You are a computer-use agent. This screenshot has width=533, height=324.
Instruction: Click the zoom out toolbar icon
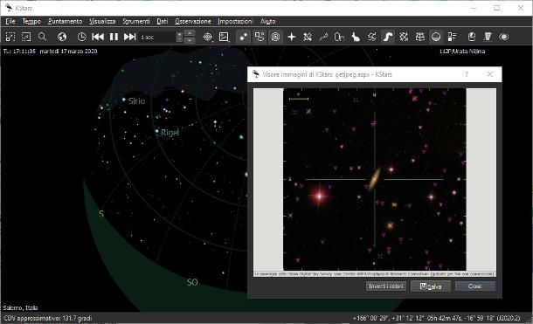point(26,37)
